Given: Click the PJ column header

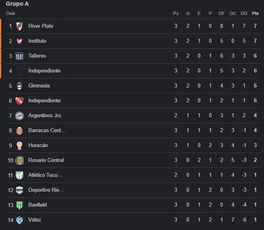Looking at the screenshot, I should click(176, 13).
